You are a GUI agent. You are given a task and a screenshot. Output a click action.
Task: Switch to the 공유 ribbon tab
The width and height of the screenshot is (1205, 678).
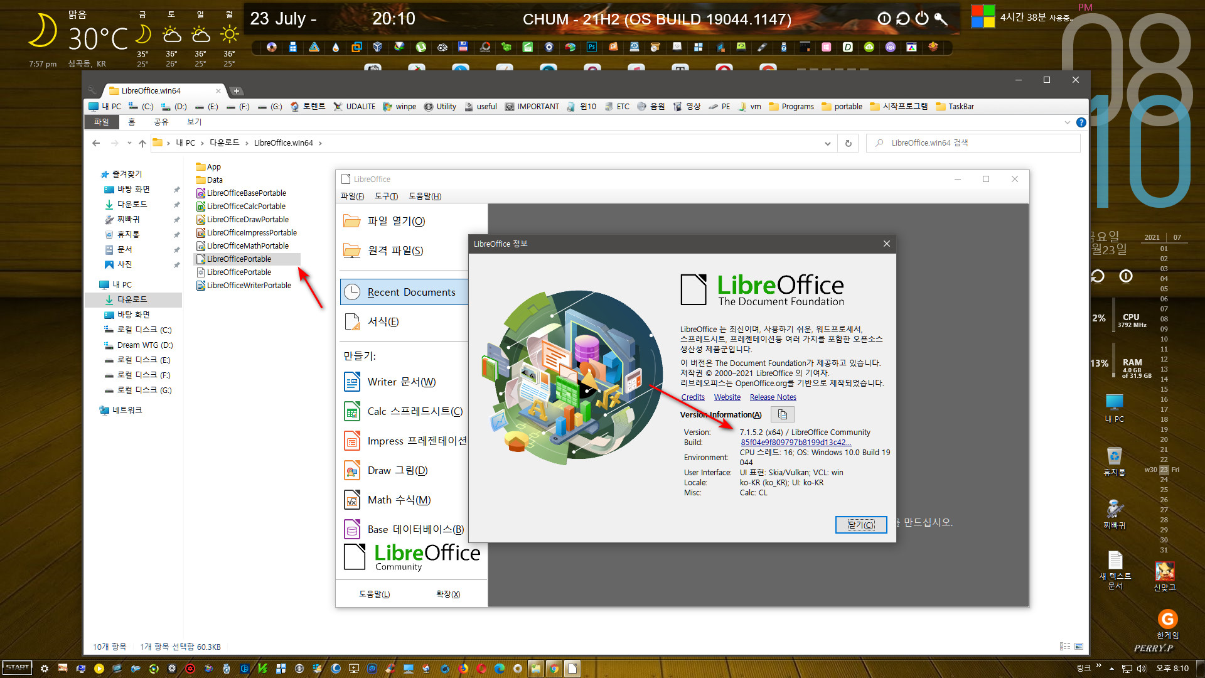click(x=161, y=122)
